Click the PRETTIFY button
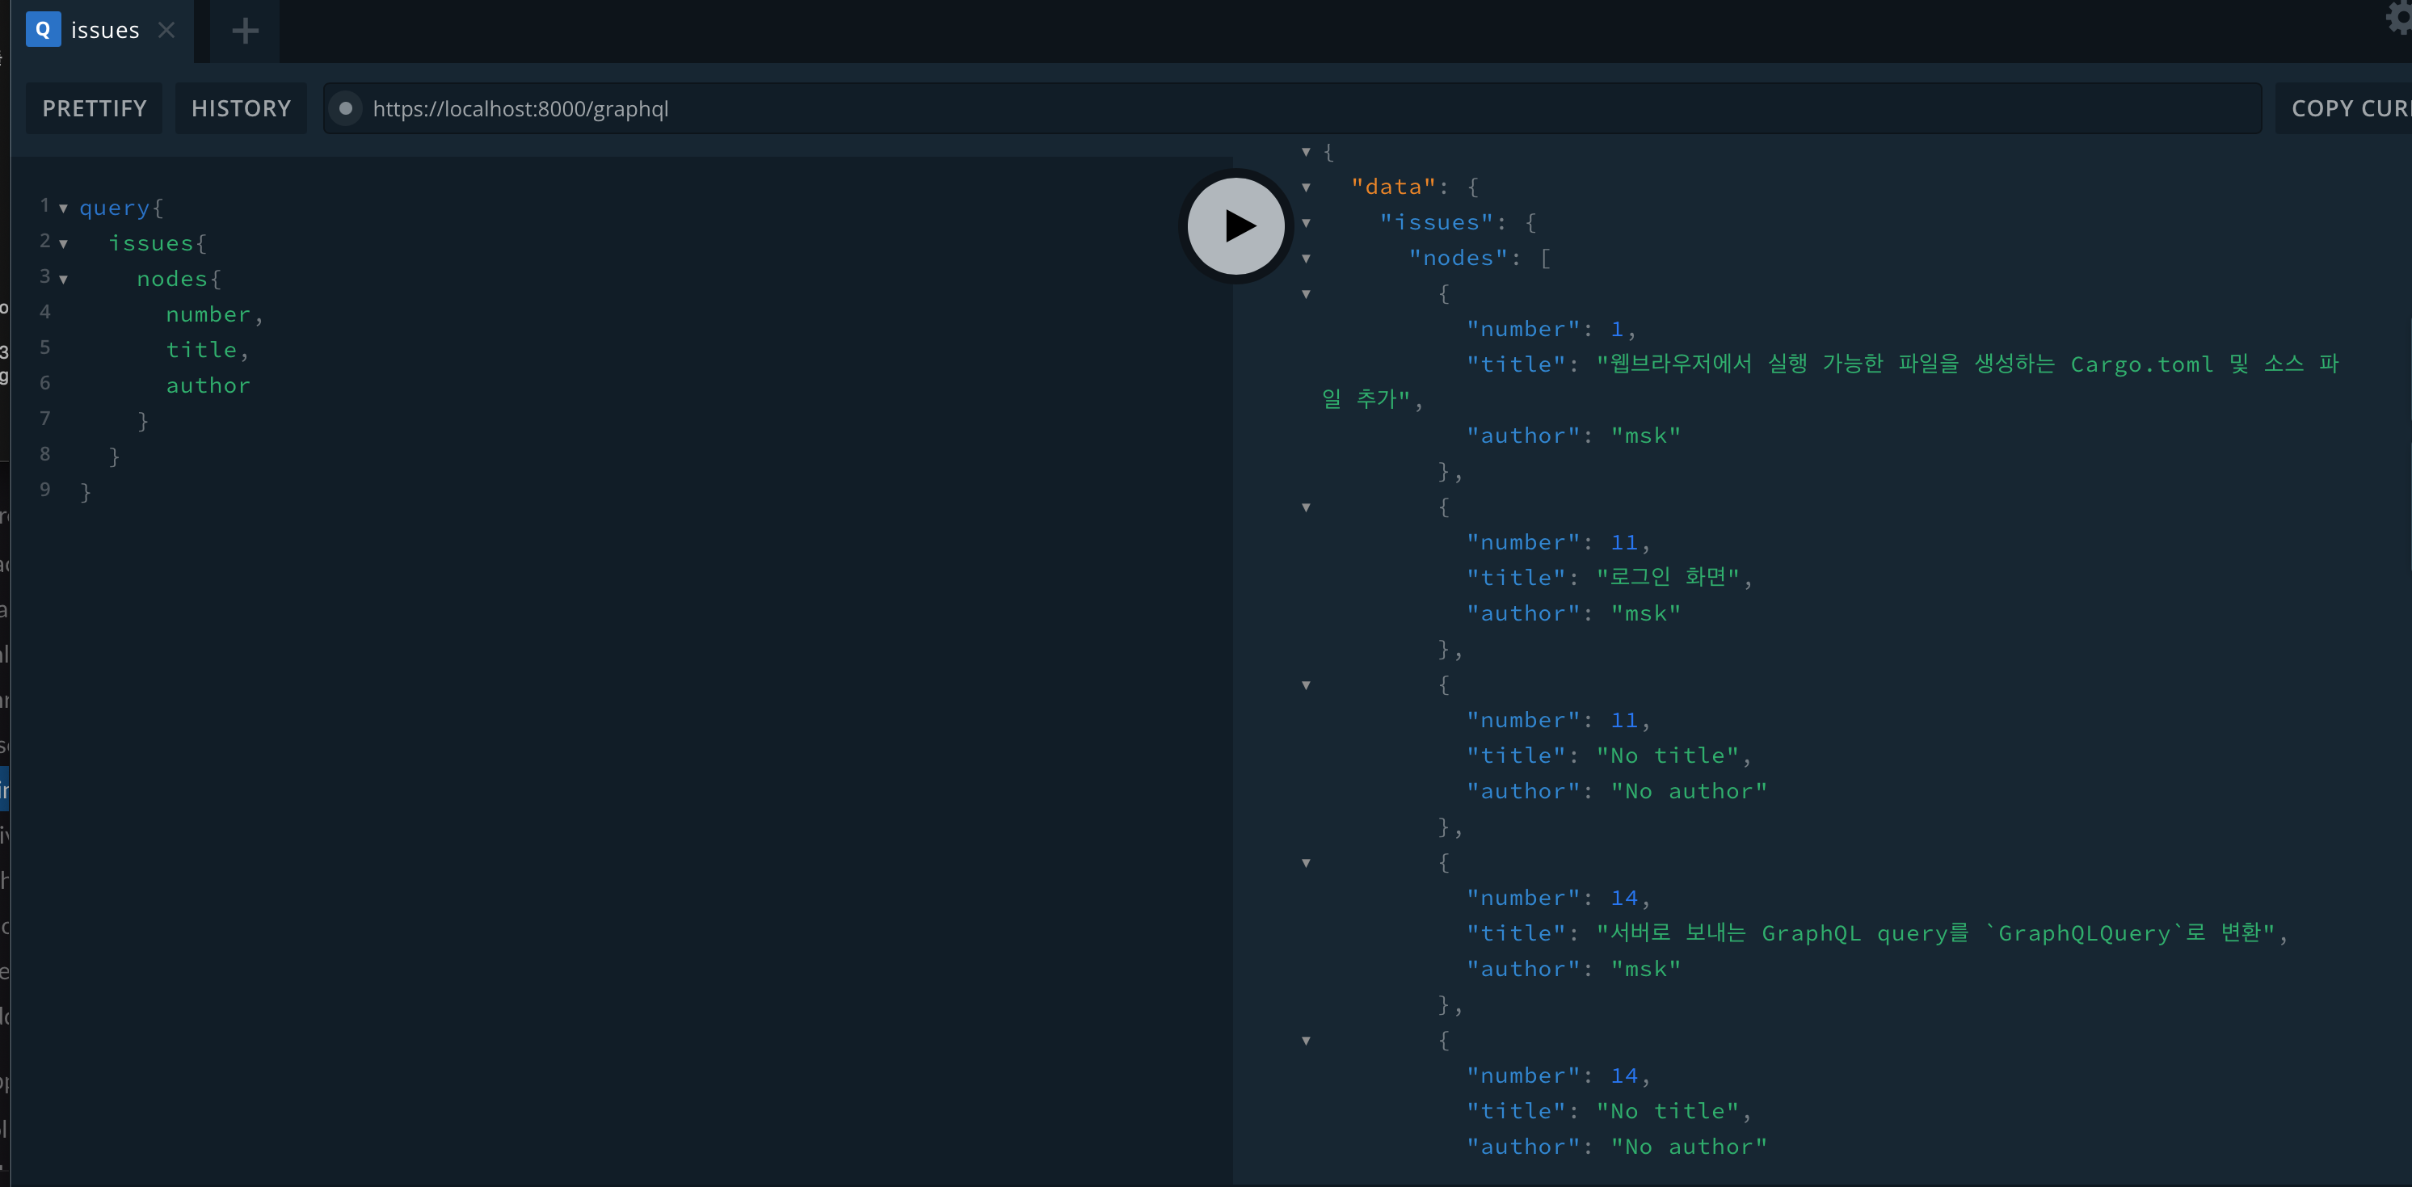 point(95,108)
